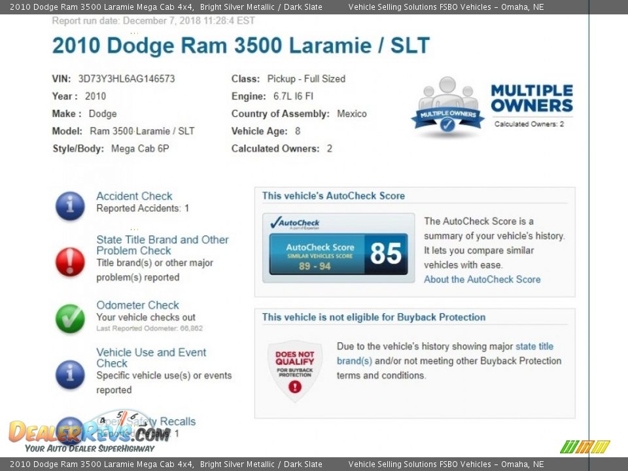The image size is (628, 471).
Task: Click the Does Not Qualify shield icon
Action: (x=295, y=371)
